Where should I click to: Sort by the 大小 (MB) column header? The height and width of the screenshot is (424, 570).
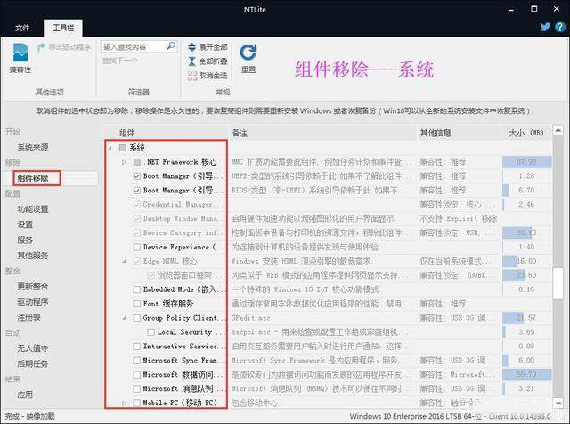coord(526,133)
